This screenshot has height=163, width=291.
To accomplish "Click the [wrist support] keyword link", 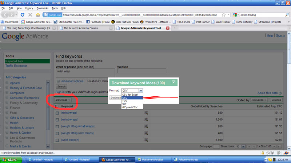I will (x=70, y=140).
